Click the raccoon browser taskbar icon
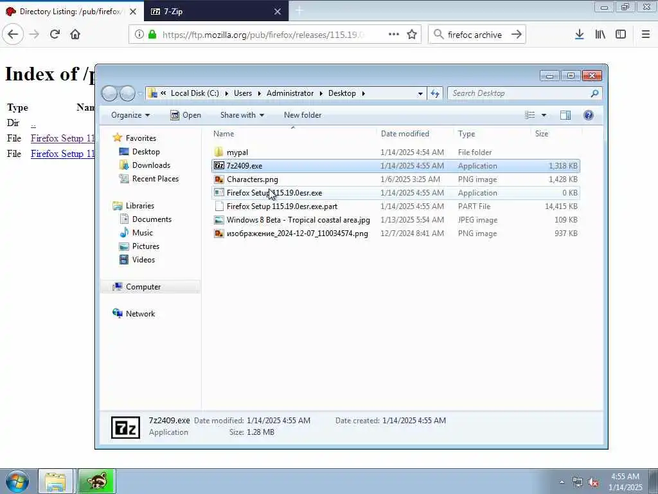The image size is (658, 494). [x=96, y=481]
